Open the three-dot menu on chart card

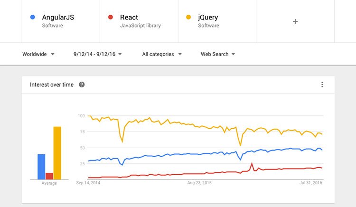322,85
